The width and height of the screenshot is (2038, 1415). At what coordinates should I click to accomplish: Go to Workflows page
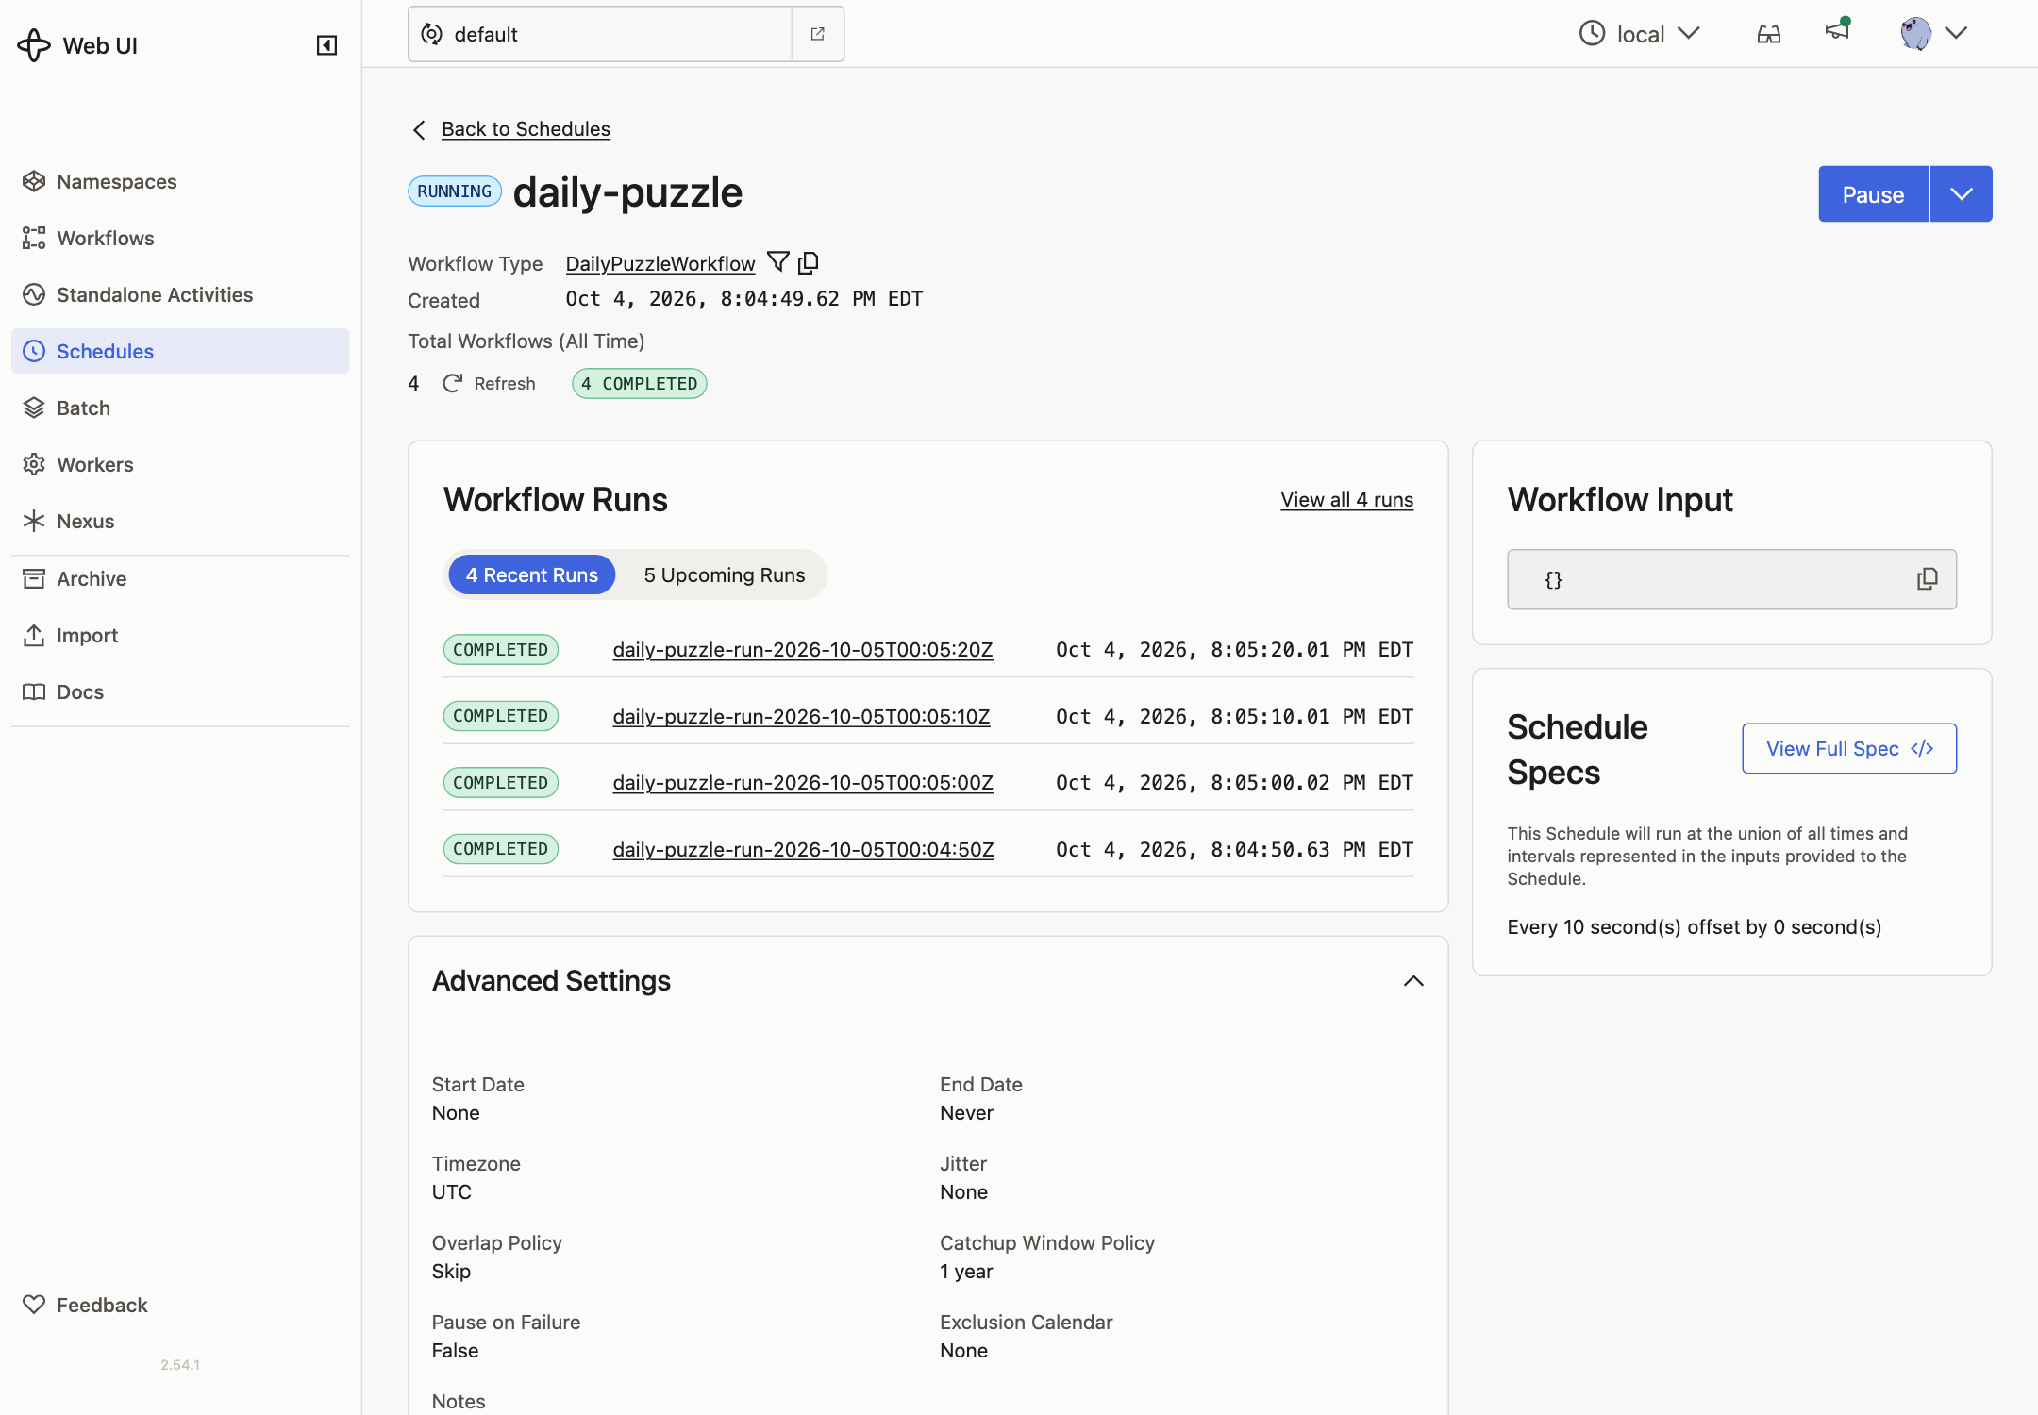click(x=180, y=238)
